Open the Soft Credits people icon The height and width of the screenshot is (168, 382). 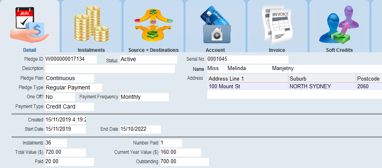tap(339, 25)
